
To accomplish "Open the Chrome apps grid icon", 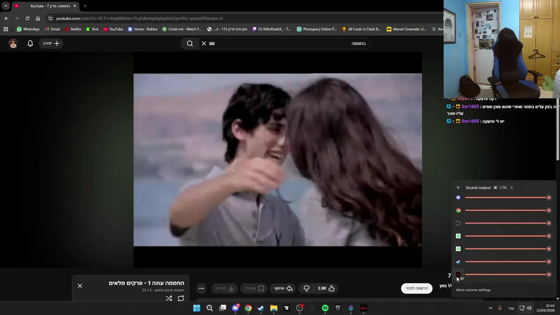I will pos(6,29).
